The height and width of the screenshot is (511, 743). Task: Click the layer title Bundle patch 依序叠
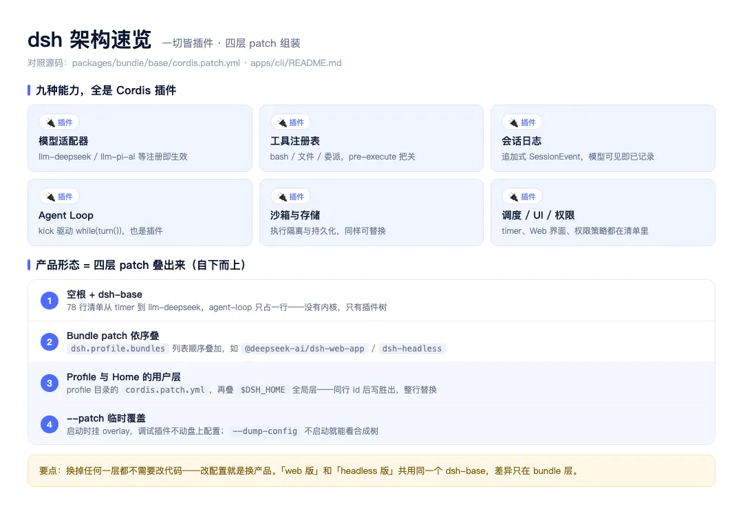[113, 336]
